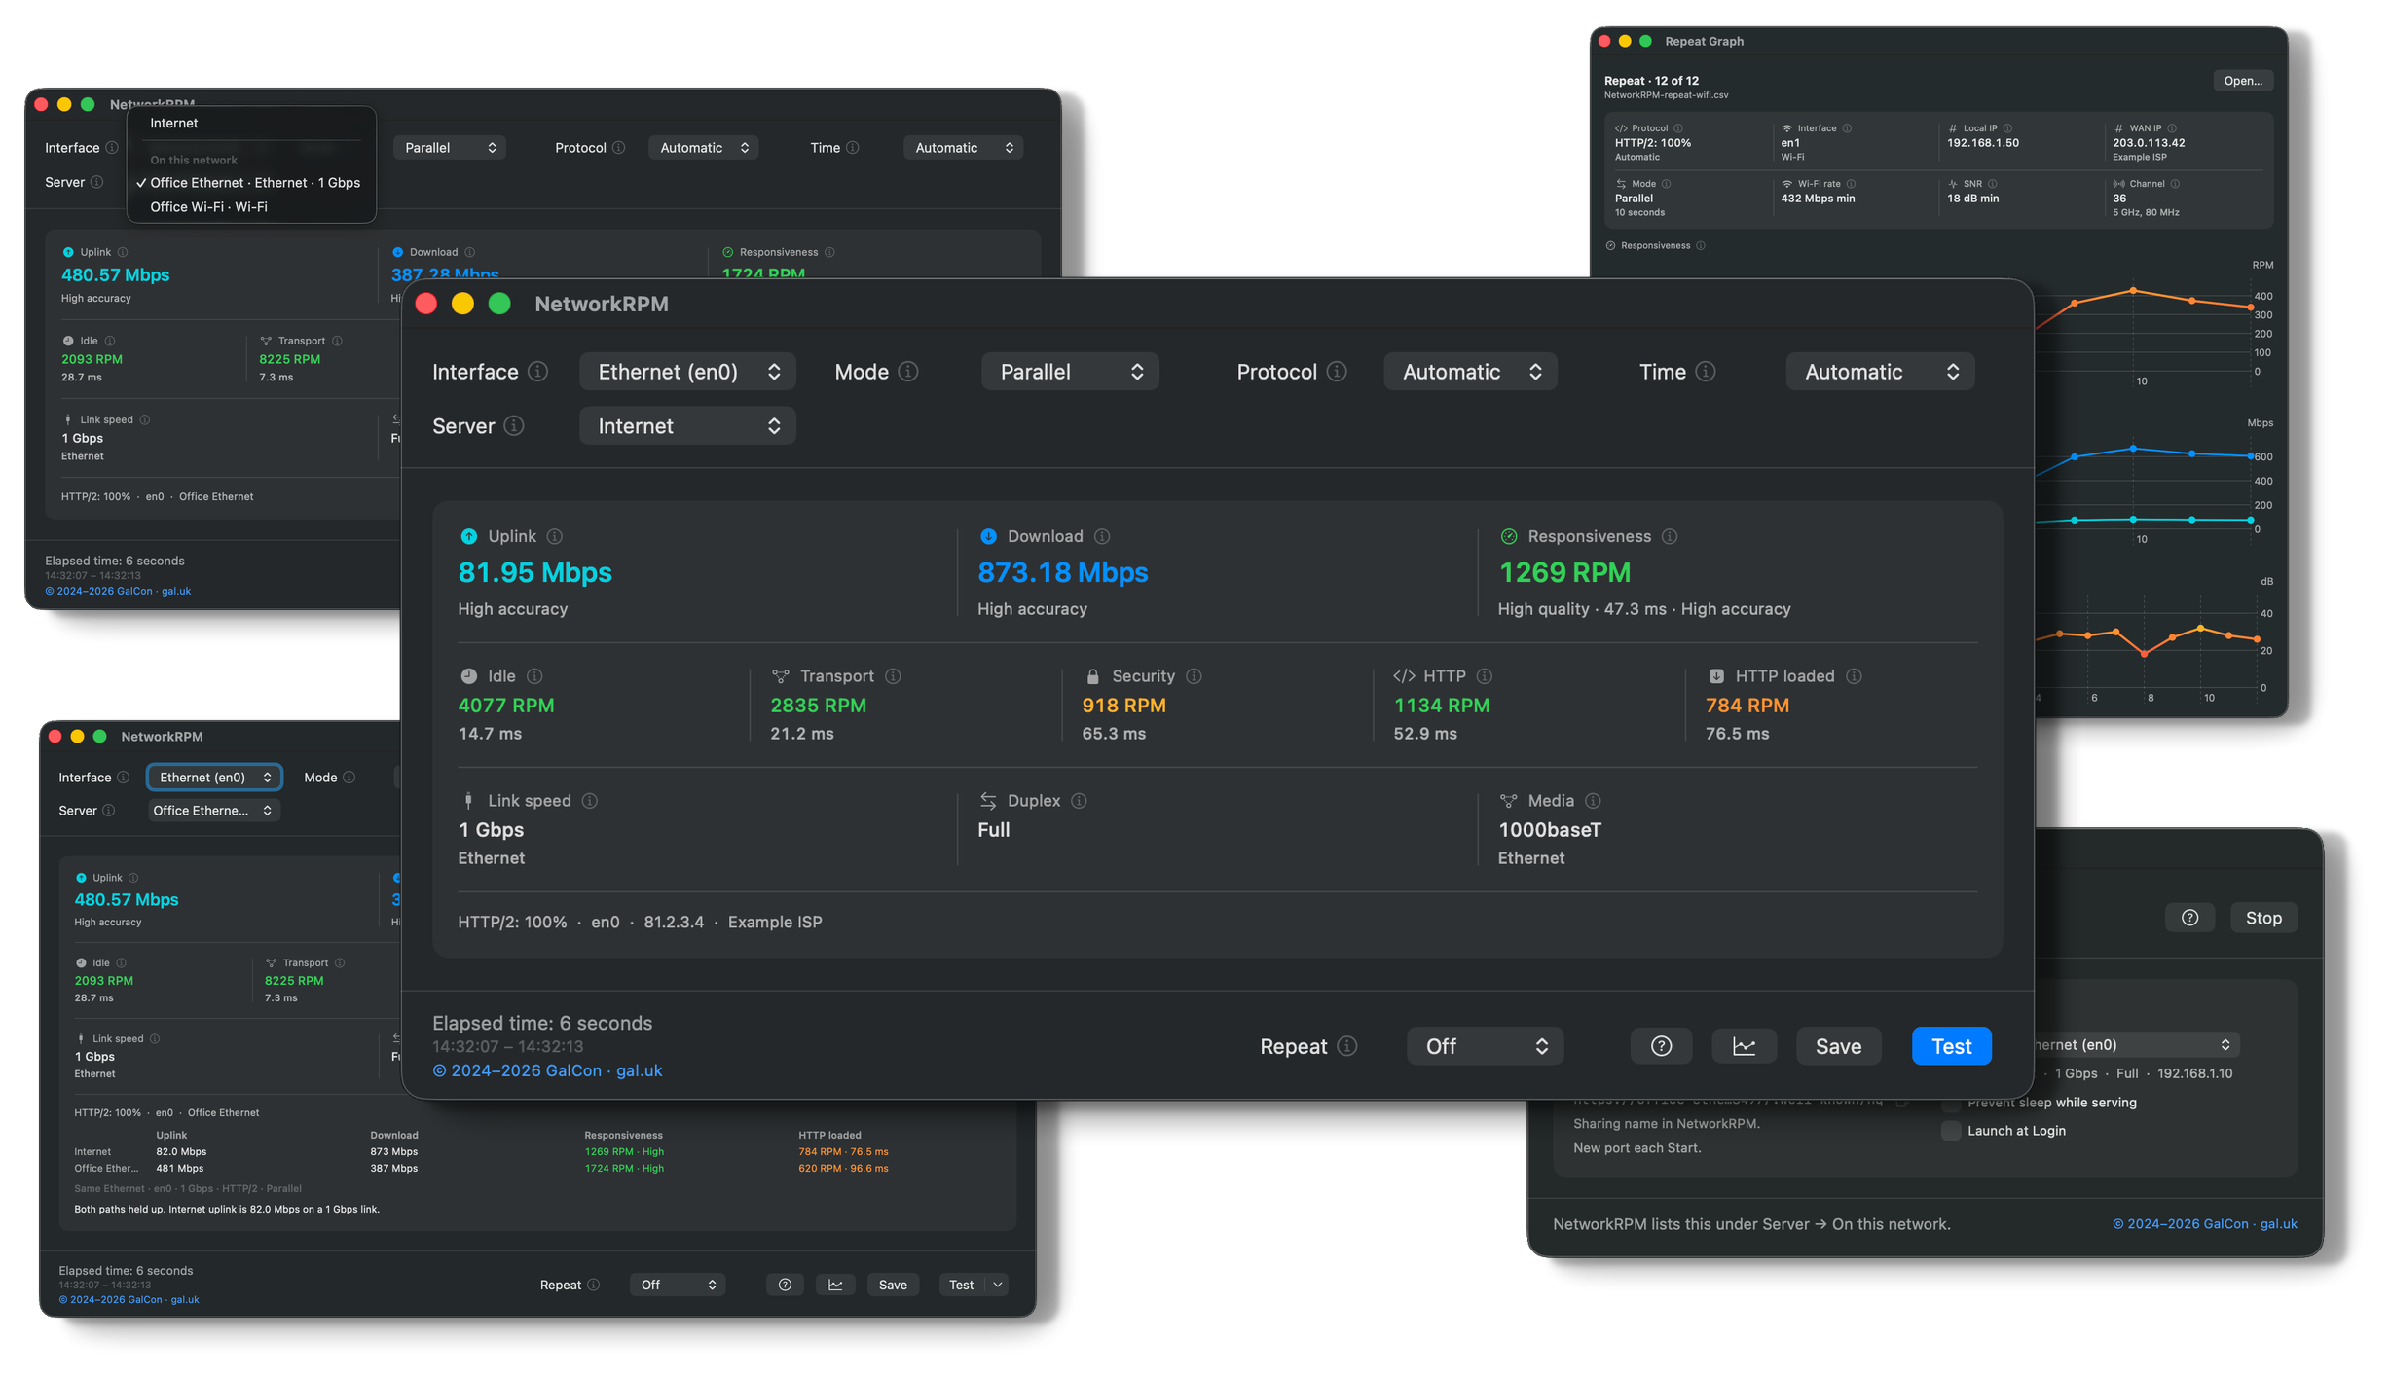
Task: Click the Interface info icon in front window
Action: (537, 372)
